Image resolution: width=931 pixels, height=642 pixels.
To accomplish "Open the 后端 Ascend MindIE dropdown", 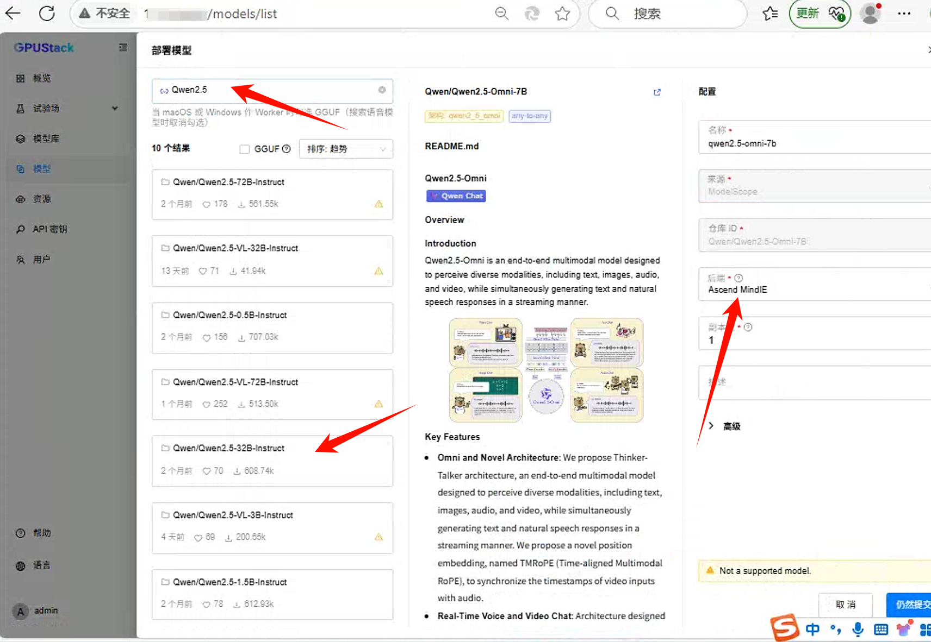I will tap(815, 284).
